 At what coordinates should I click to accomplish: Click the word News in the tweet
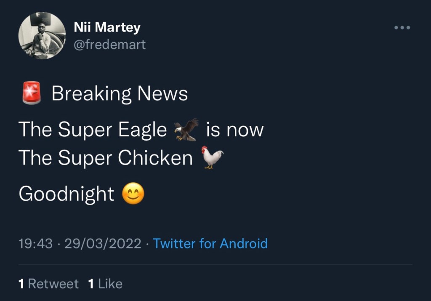162,93
